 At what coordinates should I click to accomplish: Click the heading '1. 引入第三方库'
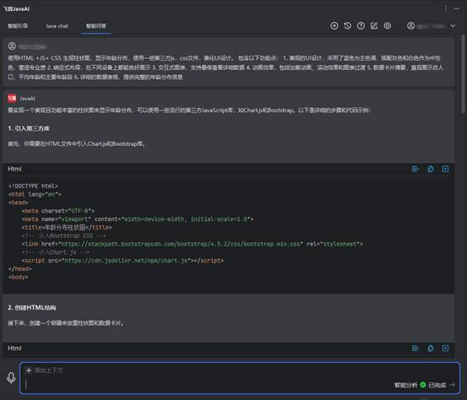tap(29, 128)
